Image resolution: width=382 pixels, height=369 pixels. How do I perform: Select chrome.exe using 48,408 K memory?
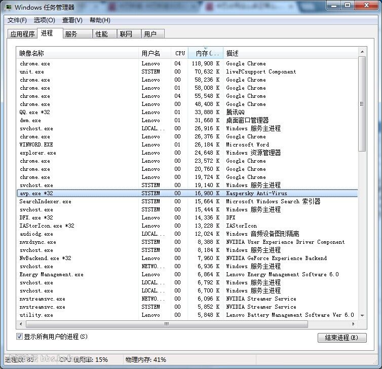pyautogui.click(x=187, y=104)
